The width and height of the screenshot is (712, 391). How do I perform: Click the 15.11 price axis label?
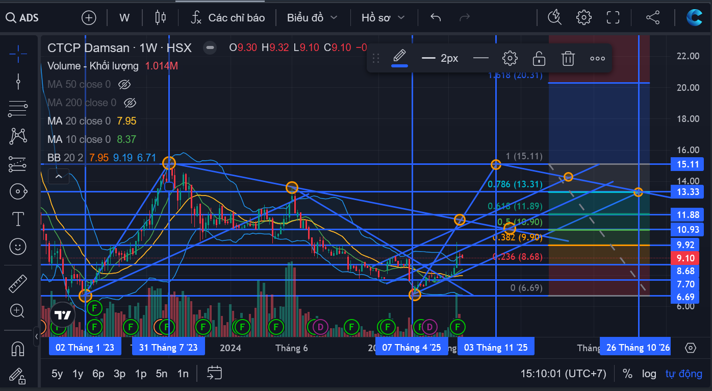(x=687, y=164)
